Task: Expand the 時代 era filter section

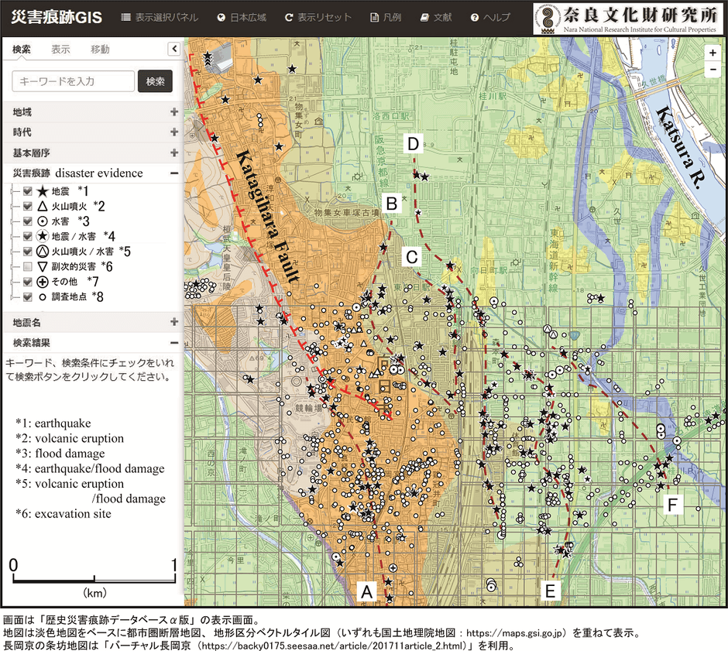Action: 174,132
